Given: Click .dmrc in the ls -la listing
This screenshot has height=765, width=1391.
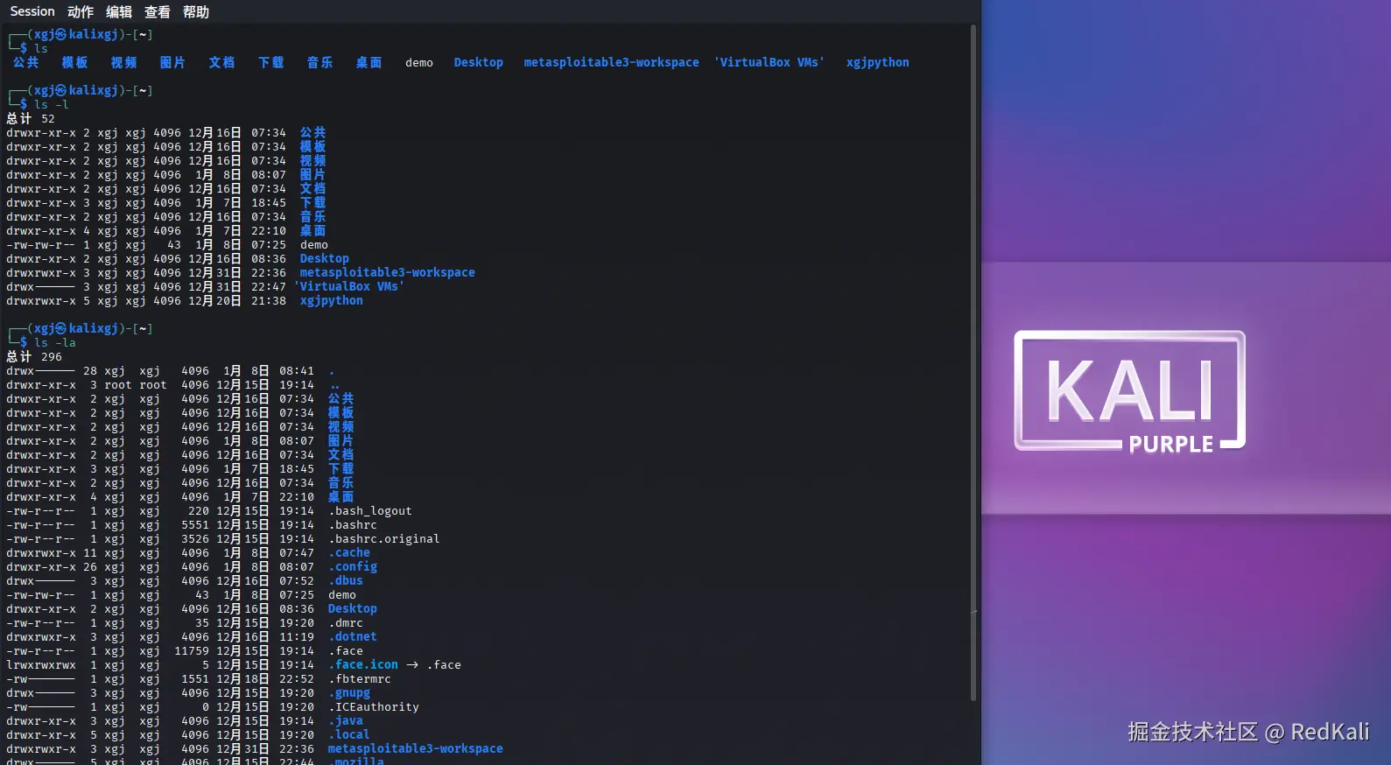Looking at the screenshot, I should [x=346, y=622].
